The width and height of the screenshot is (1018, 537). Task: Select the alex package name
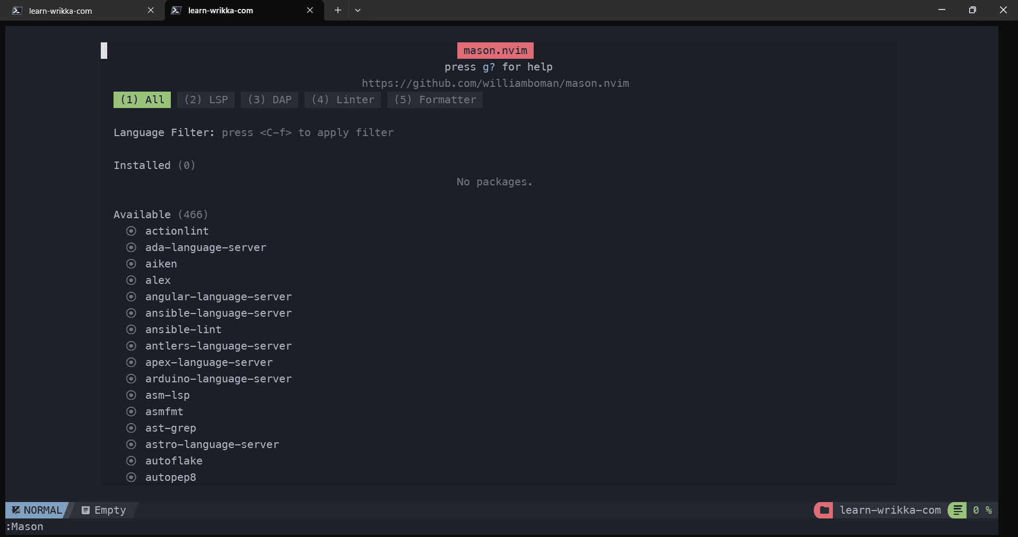coord(158,280)
